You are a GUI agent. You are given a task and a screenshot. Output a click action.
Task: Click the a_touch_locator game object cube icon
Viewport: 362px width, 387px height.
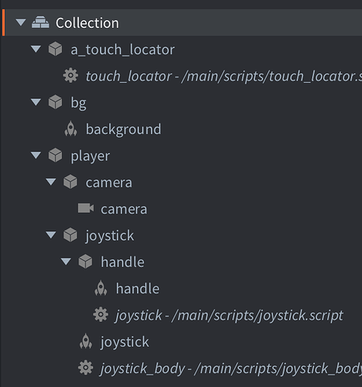(55, 49)
